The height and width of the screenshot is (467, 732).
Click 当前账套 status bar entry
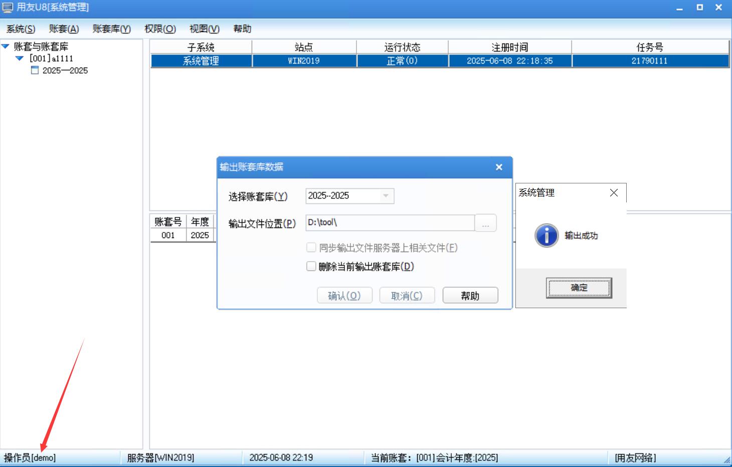click(435, 457)
